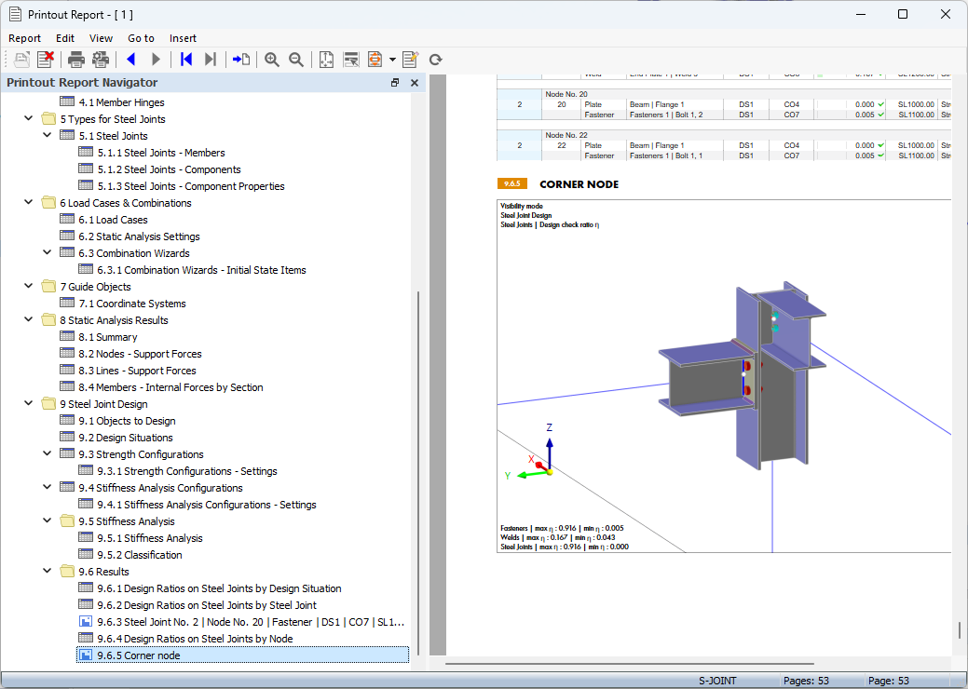Select 8.2 Nodes - Support Forces item
Viewport: 968px width, 689px height.
click(x=140, y=354)
